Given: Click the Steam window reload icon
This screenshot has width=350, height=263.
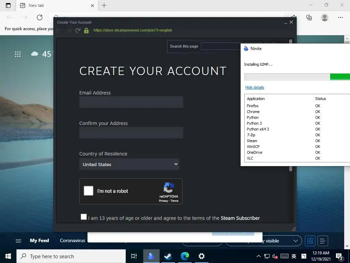Looking at the screenshot, I should [x=78, y=30].
